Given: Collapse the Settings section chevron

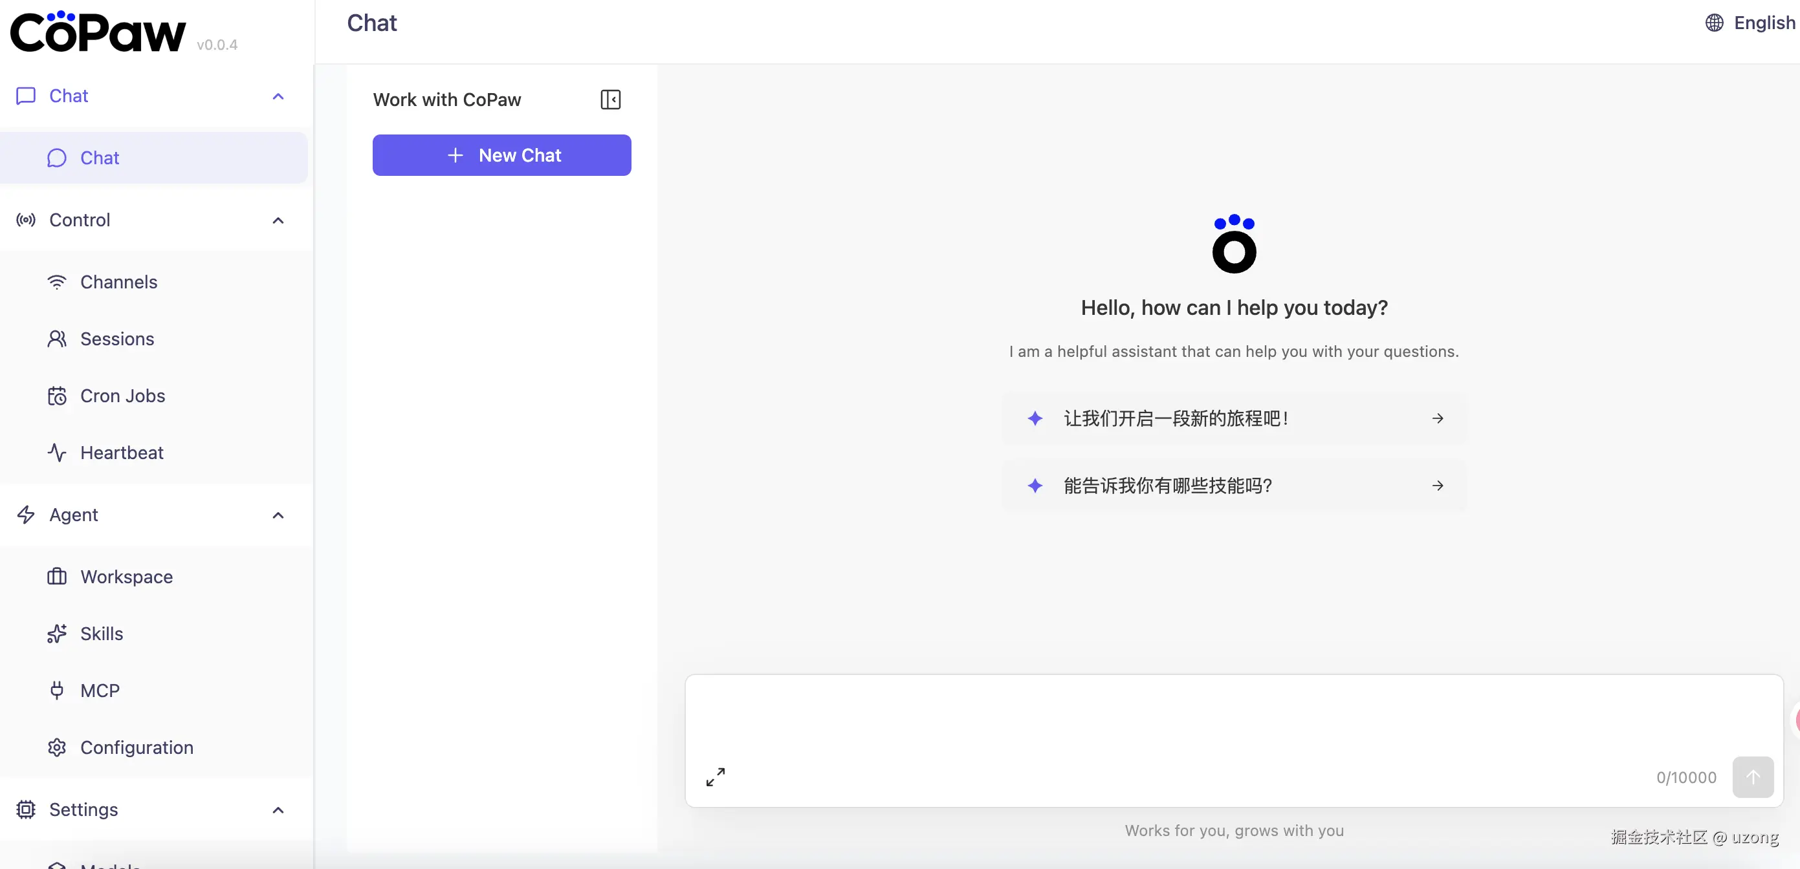Looking at the screenshot, I should tap(278, 810).
